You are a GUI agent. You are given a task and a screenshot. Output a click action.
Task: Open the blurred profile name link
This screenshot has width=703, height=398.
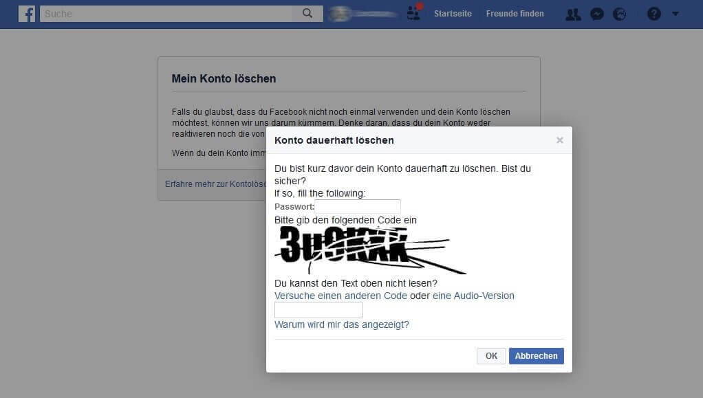[363, 14]
